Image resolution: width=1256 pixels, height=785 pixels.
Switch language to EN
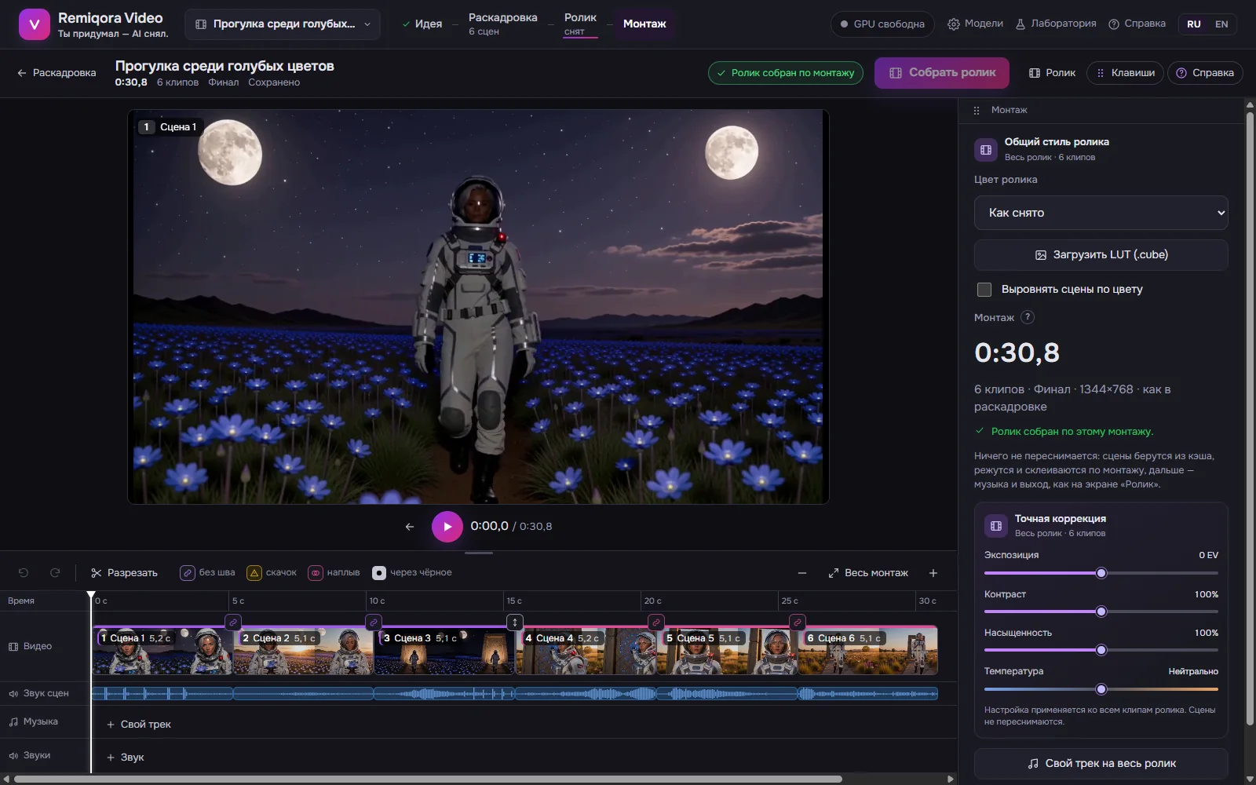tap(1221, 24)
